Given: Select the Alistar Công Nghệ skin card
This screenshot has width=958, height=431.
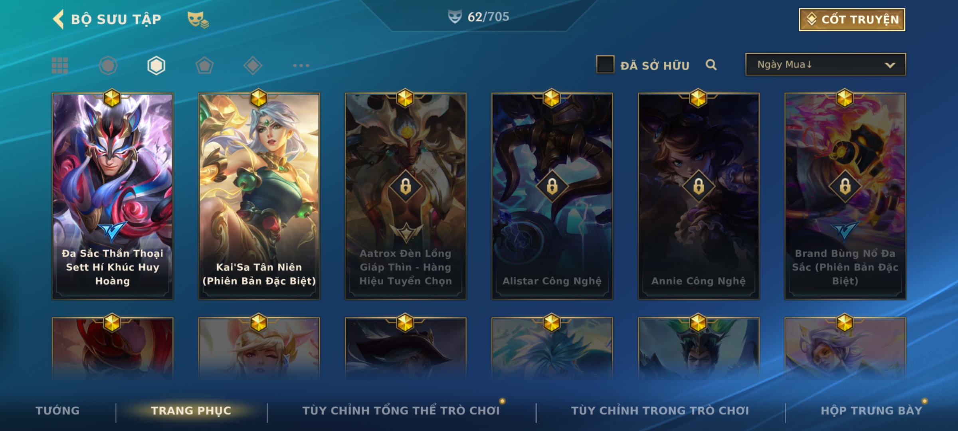Looking at the screenshot, I should (552, 196).
